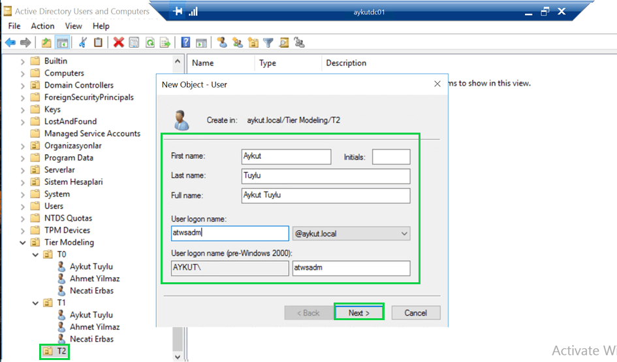The image size is (617, 362).
Task: Click the Create new group toolbar icon
Action: [x=237, y=42]
